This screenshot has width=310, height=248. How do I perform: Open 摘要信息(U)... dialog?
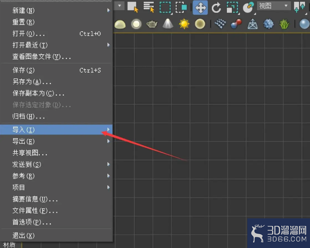[56, 199]
